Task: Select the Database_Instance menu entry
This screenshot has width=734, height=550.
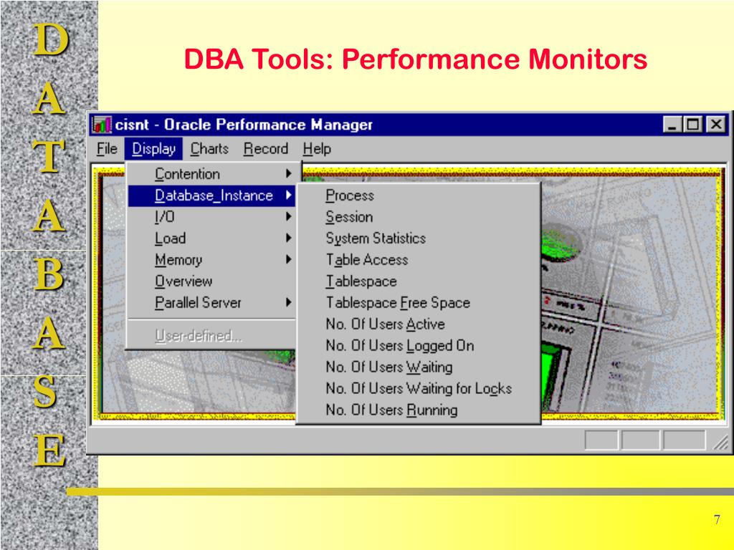Action: pos(211,196)
